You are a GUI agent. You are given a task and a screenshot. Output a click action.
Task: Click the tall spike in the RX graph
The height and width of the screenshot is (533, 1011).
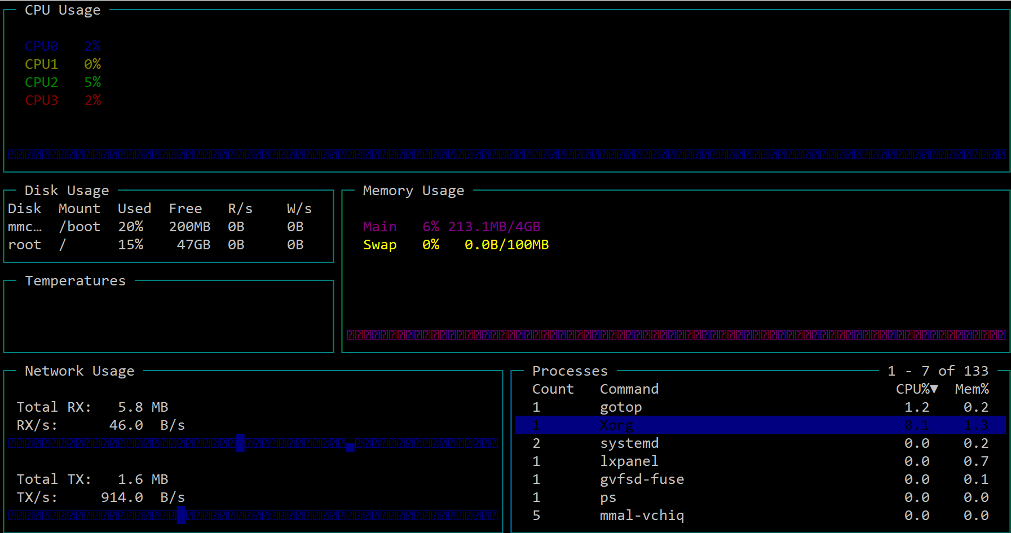[x=240, y=443]
